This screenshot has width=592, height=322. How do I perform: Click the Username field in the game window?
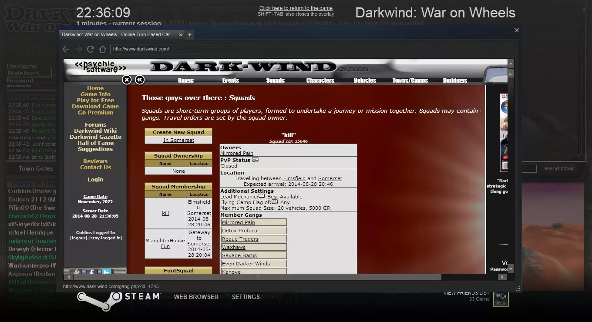point(29,73)
